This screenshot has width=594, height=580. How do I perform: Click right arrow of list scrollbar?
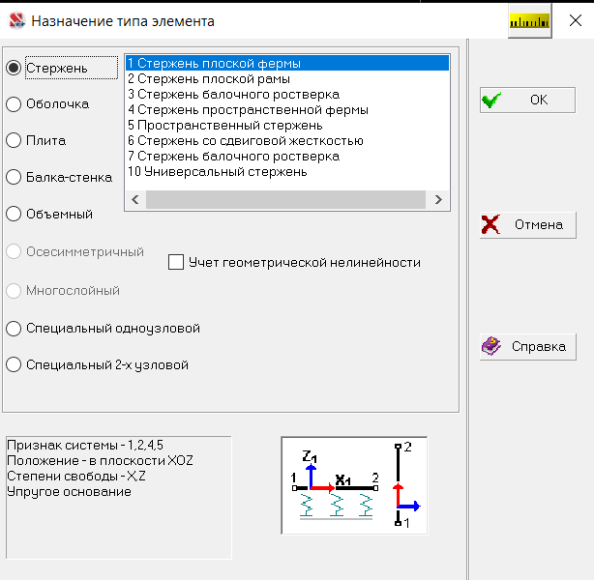438,199
